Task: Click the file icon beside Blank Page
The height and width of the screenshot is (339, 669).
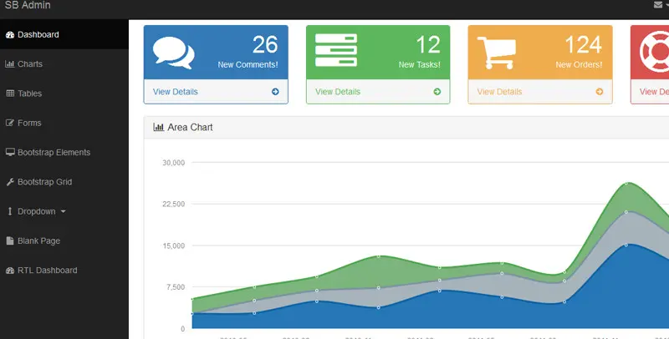Action: pyautogui.click(x=10, y=240)
